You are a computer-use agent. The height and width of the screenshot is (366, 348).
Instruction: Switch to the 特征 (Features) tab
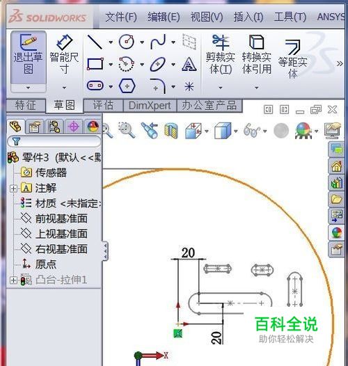coord(26,105)
